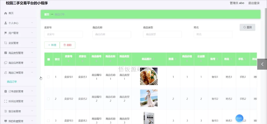Open the 用户管理 menu label
267x124 pixels.
pos(14,33)
